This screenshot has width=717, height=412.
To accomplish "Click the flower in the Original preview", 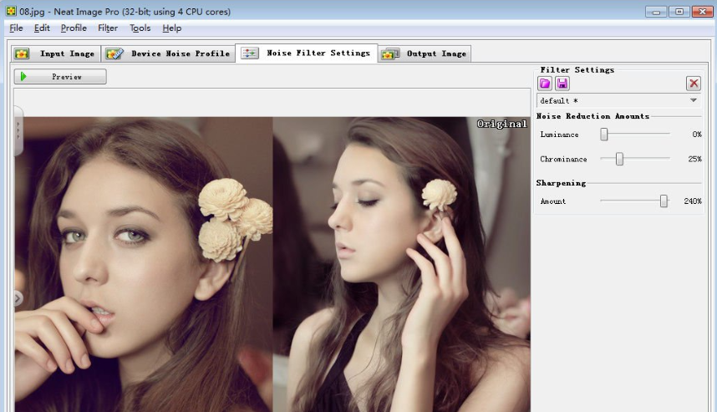I will coord(439,195).
